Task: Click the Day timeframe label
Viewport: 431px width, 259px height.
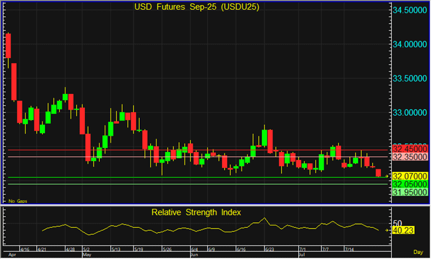Action: (x=420, y=255)
